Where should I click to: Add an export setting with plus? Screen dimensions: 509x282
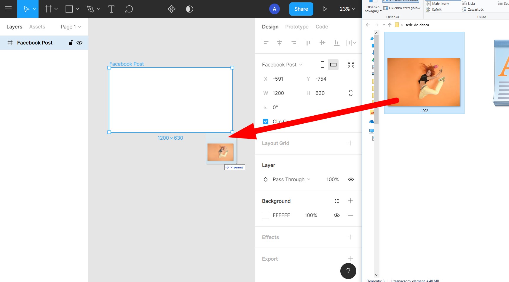tap(351, 259)
